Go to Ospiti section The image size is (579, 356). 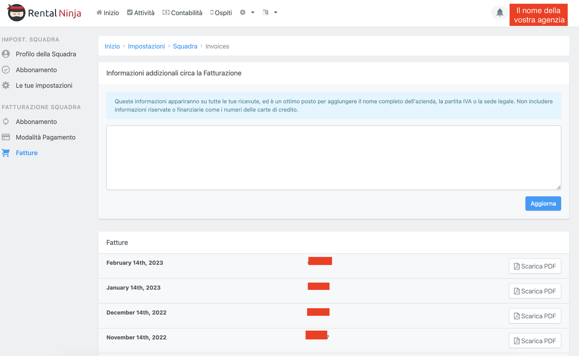[221, 13]
